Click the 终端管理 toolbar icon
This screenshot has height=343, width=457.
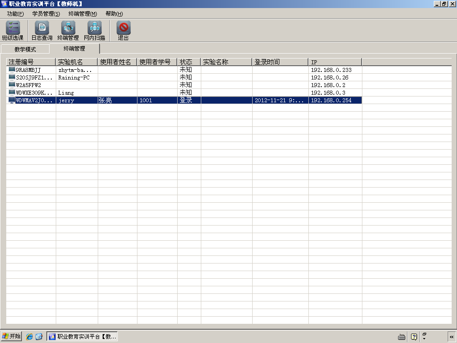point(68,30)
